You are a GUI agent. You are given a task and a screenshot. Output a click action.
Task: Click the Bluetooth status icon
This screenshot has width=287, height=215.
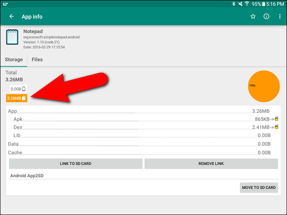pyautogui.click(x=234, y=4)
